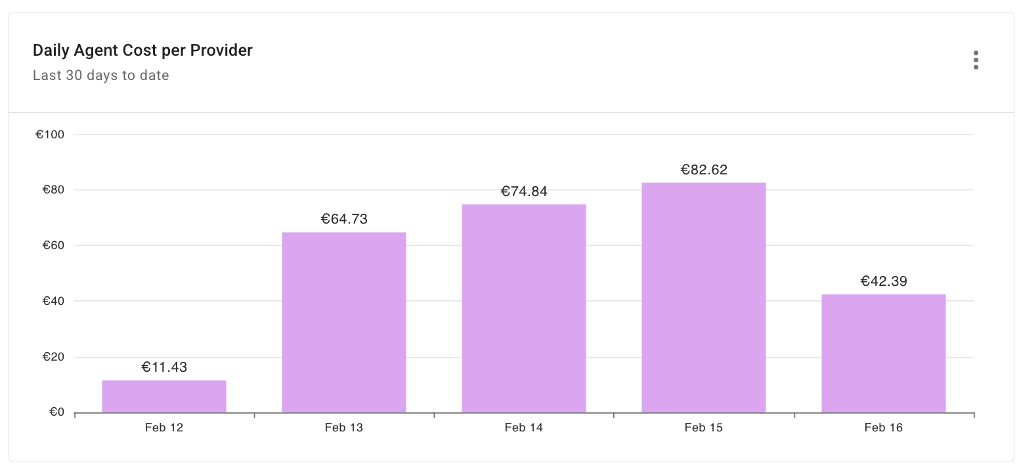Click the Feb 14 axis label
The width and height of the screenshot is (1019, 476).
pyautogui.click(x=523, y=427)
